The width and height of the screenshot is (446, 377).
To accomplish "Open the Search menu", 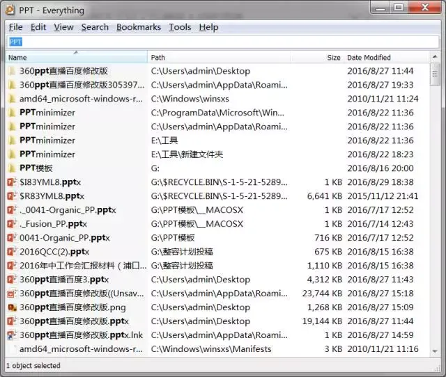I will click(x=95, y=27).
